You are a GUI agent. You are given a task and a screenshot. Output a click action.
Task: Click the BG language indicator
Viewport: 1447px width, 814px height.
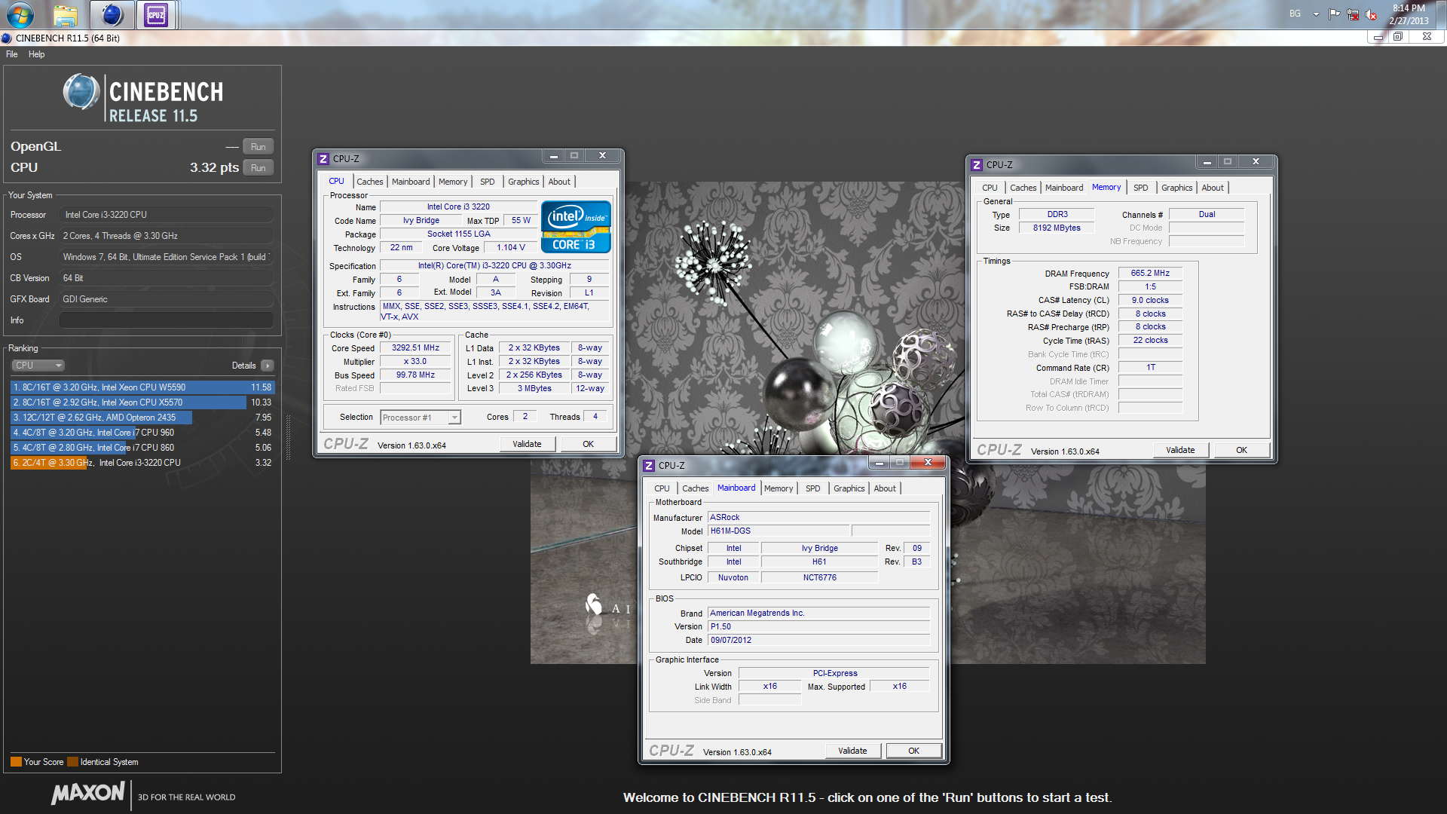tap(1295, 14)
